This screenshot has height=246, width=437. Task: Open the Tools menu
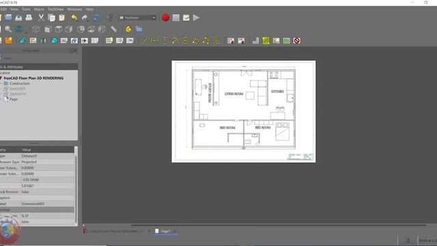26,9
